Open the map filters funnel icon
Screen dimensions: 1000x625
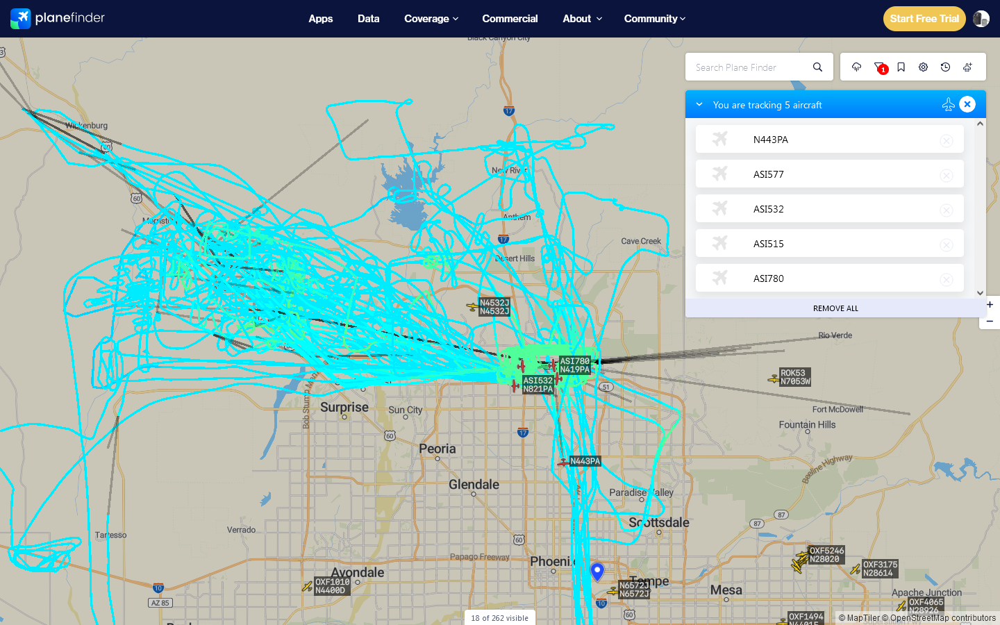[x=879, y=67]
